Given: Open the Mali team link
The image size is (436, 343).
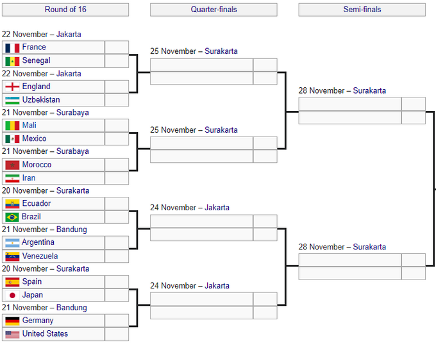Looking at the screenshot, I should (29, 126).
